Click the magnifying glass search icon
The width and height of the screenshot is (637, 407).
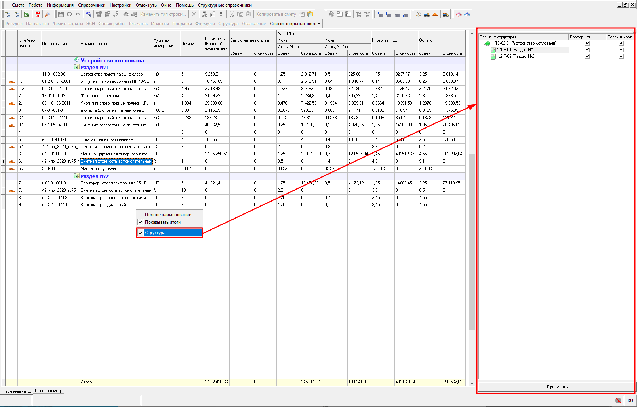[x=48, y=14]
